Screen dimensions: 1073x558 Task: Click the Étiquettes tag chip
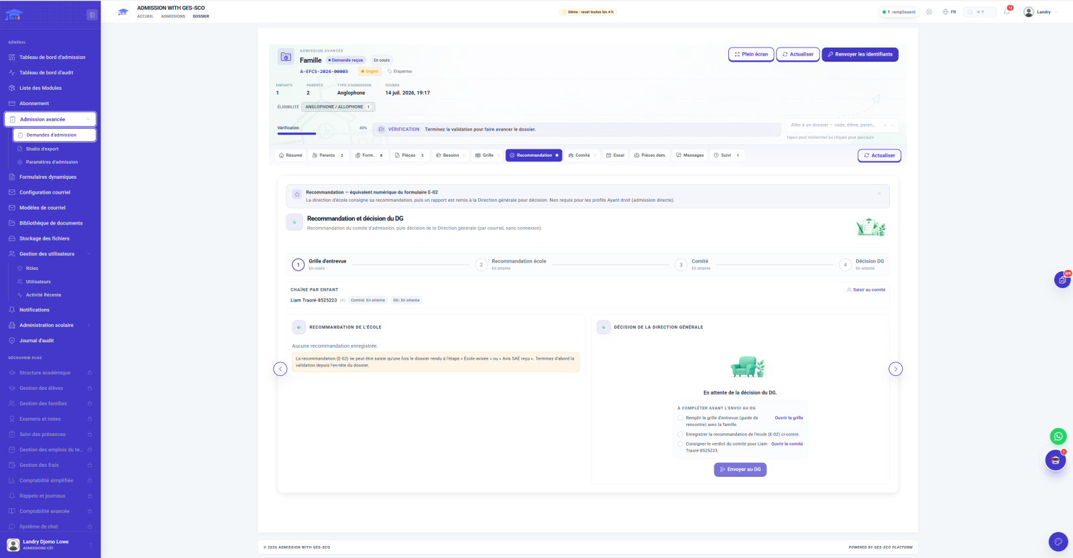click(x=400, y=71)
